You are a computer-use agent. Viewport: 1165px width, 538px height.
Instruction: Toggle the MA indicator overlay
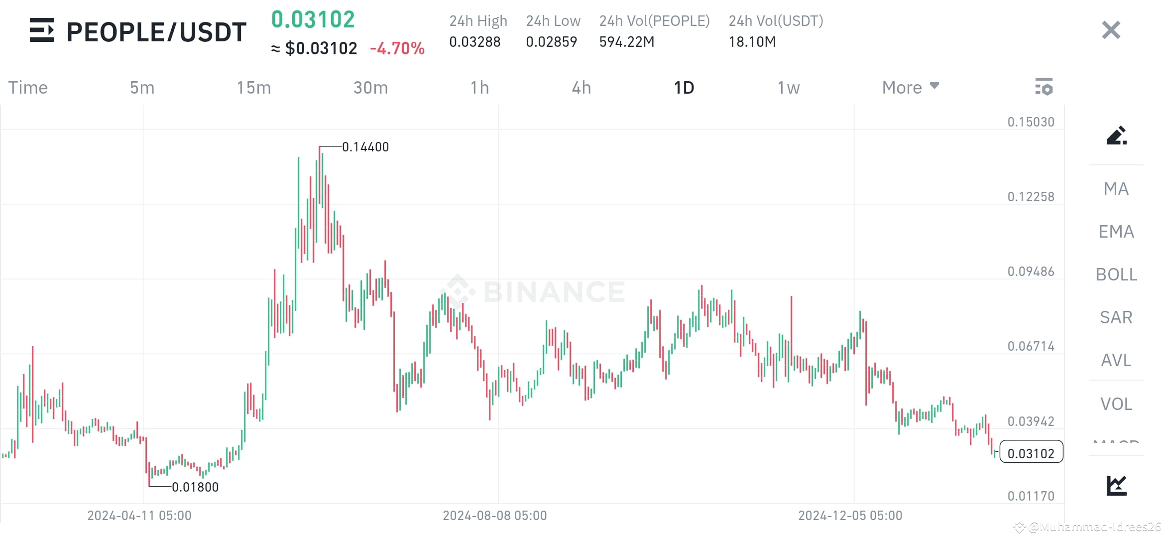coord(1115,189)
